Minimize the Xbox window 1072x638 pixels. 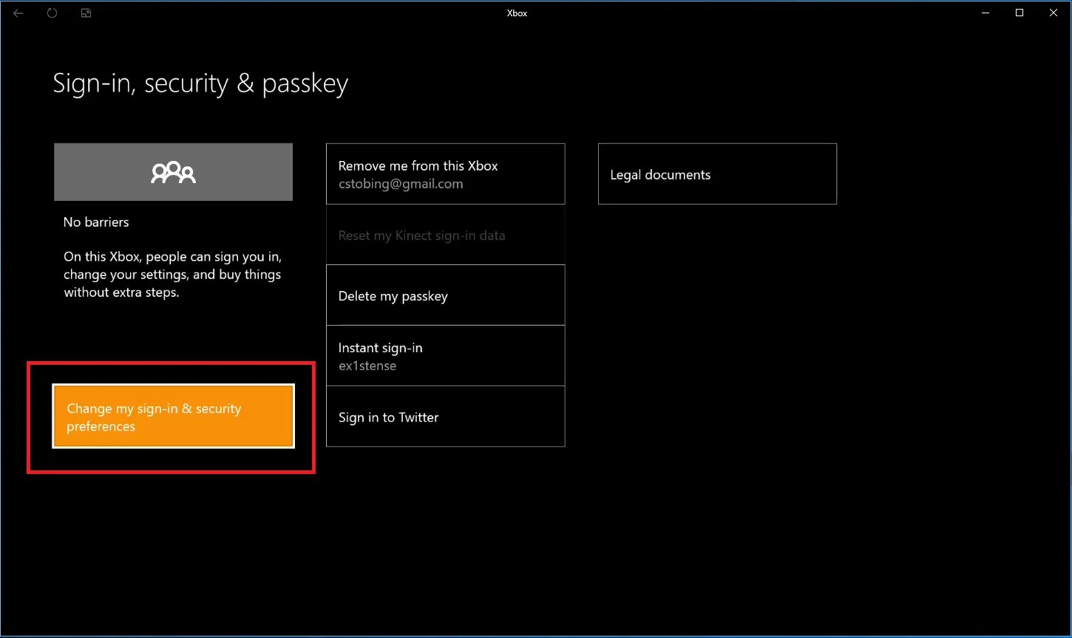pos(986,13)
